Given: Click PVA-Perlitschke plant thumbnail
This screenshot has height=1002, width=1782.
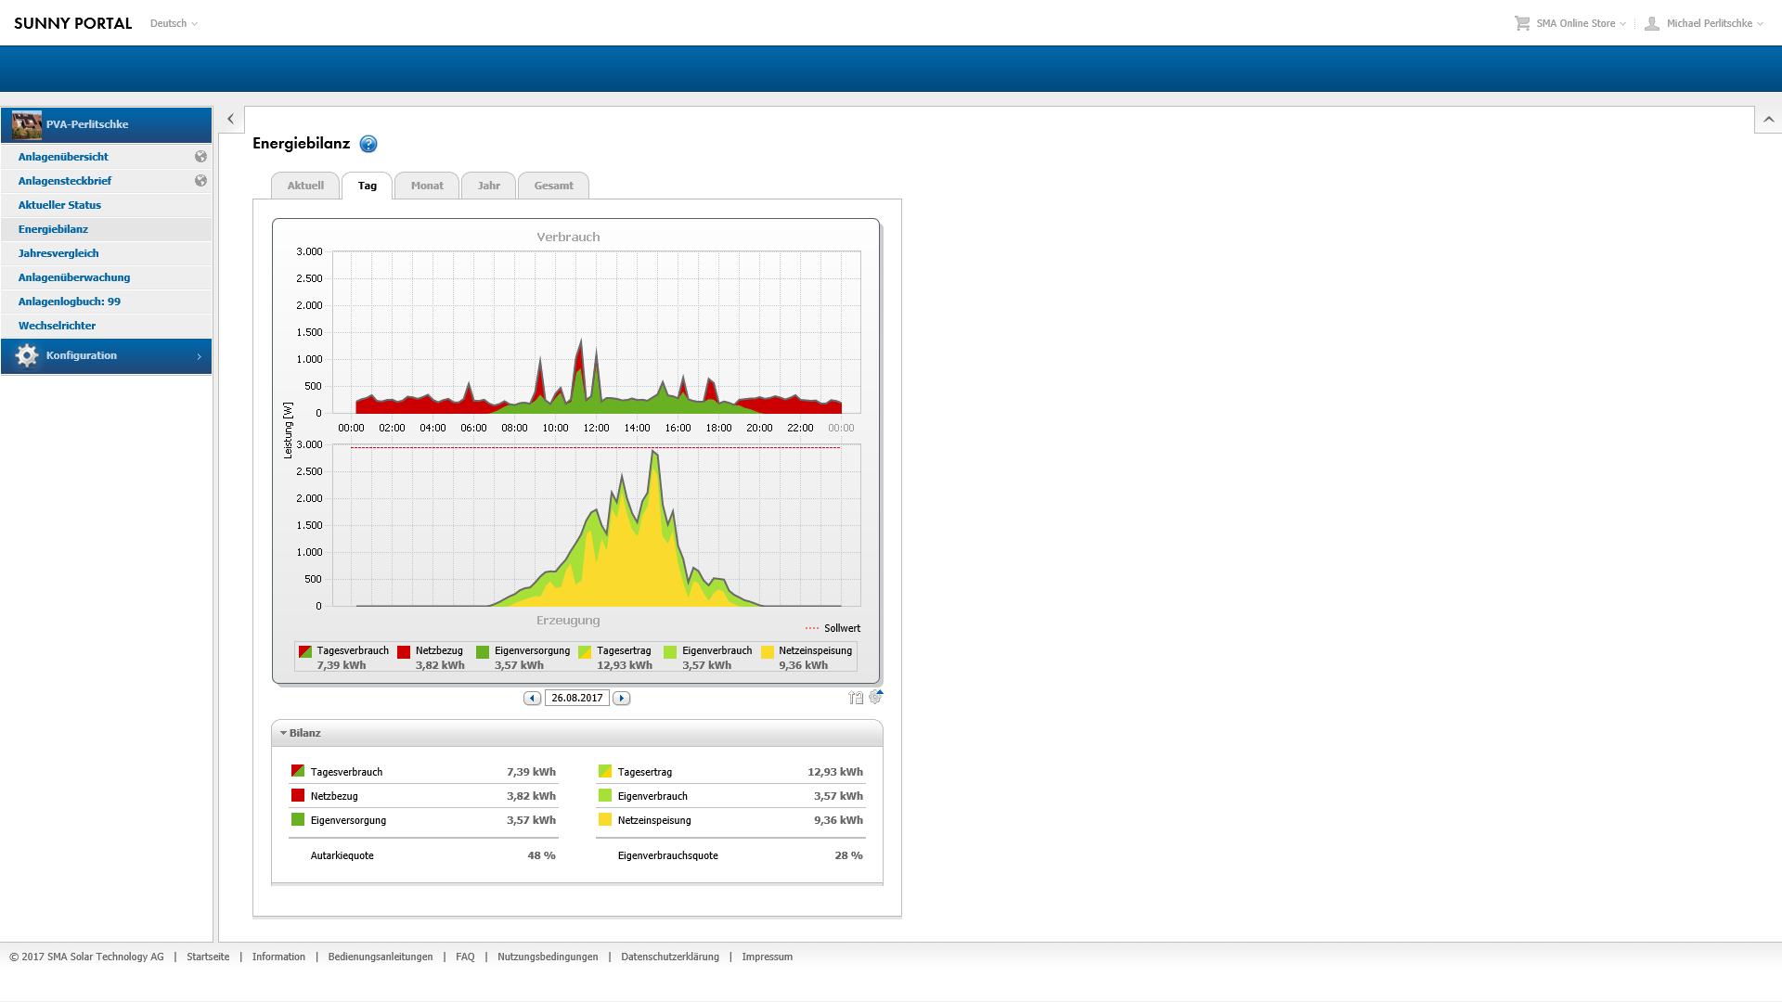Looking at the screenshot, I should (x=27, y=124).
